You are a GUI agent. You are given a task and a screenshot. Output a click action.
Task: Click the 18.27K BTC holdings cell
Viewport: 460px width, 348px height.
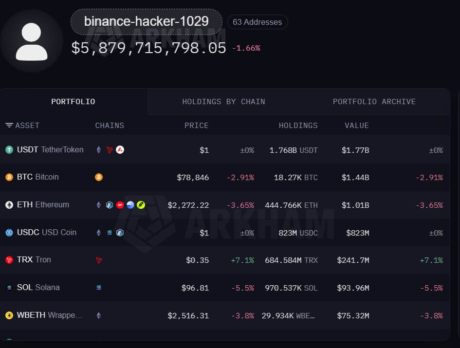coord(296,178)
